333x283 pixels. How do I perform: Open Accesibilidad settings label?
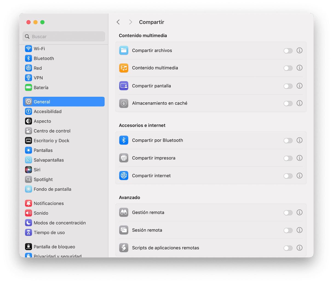click(x=48, y=112)
